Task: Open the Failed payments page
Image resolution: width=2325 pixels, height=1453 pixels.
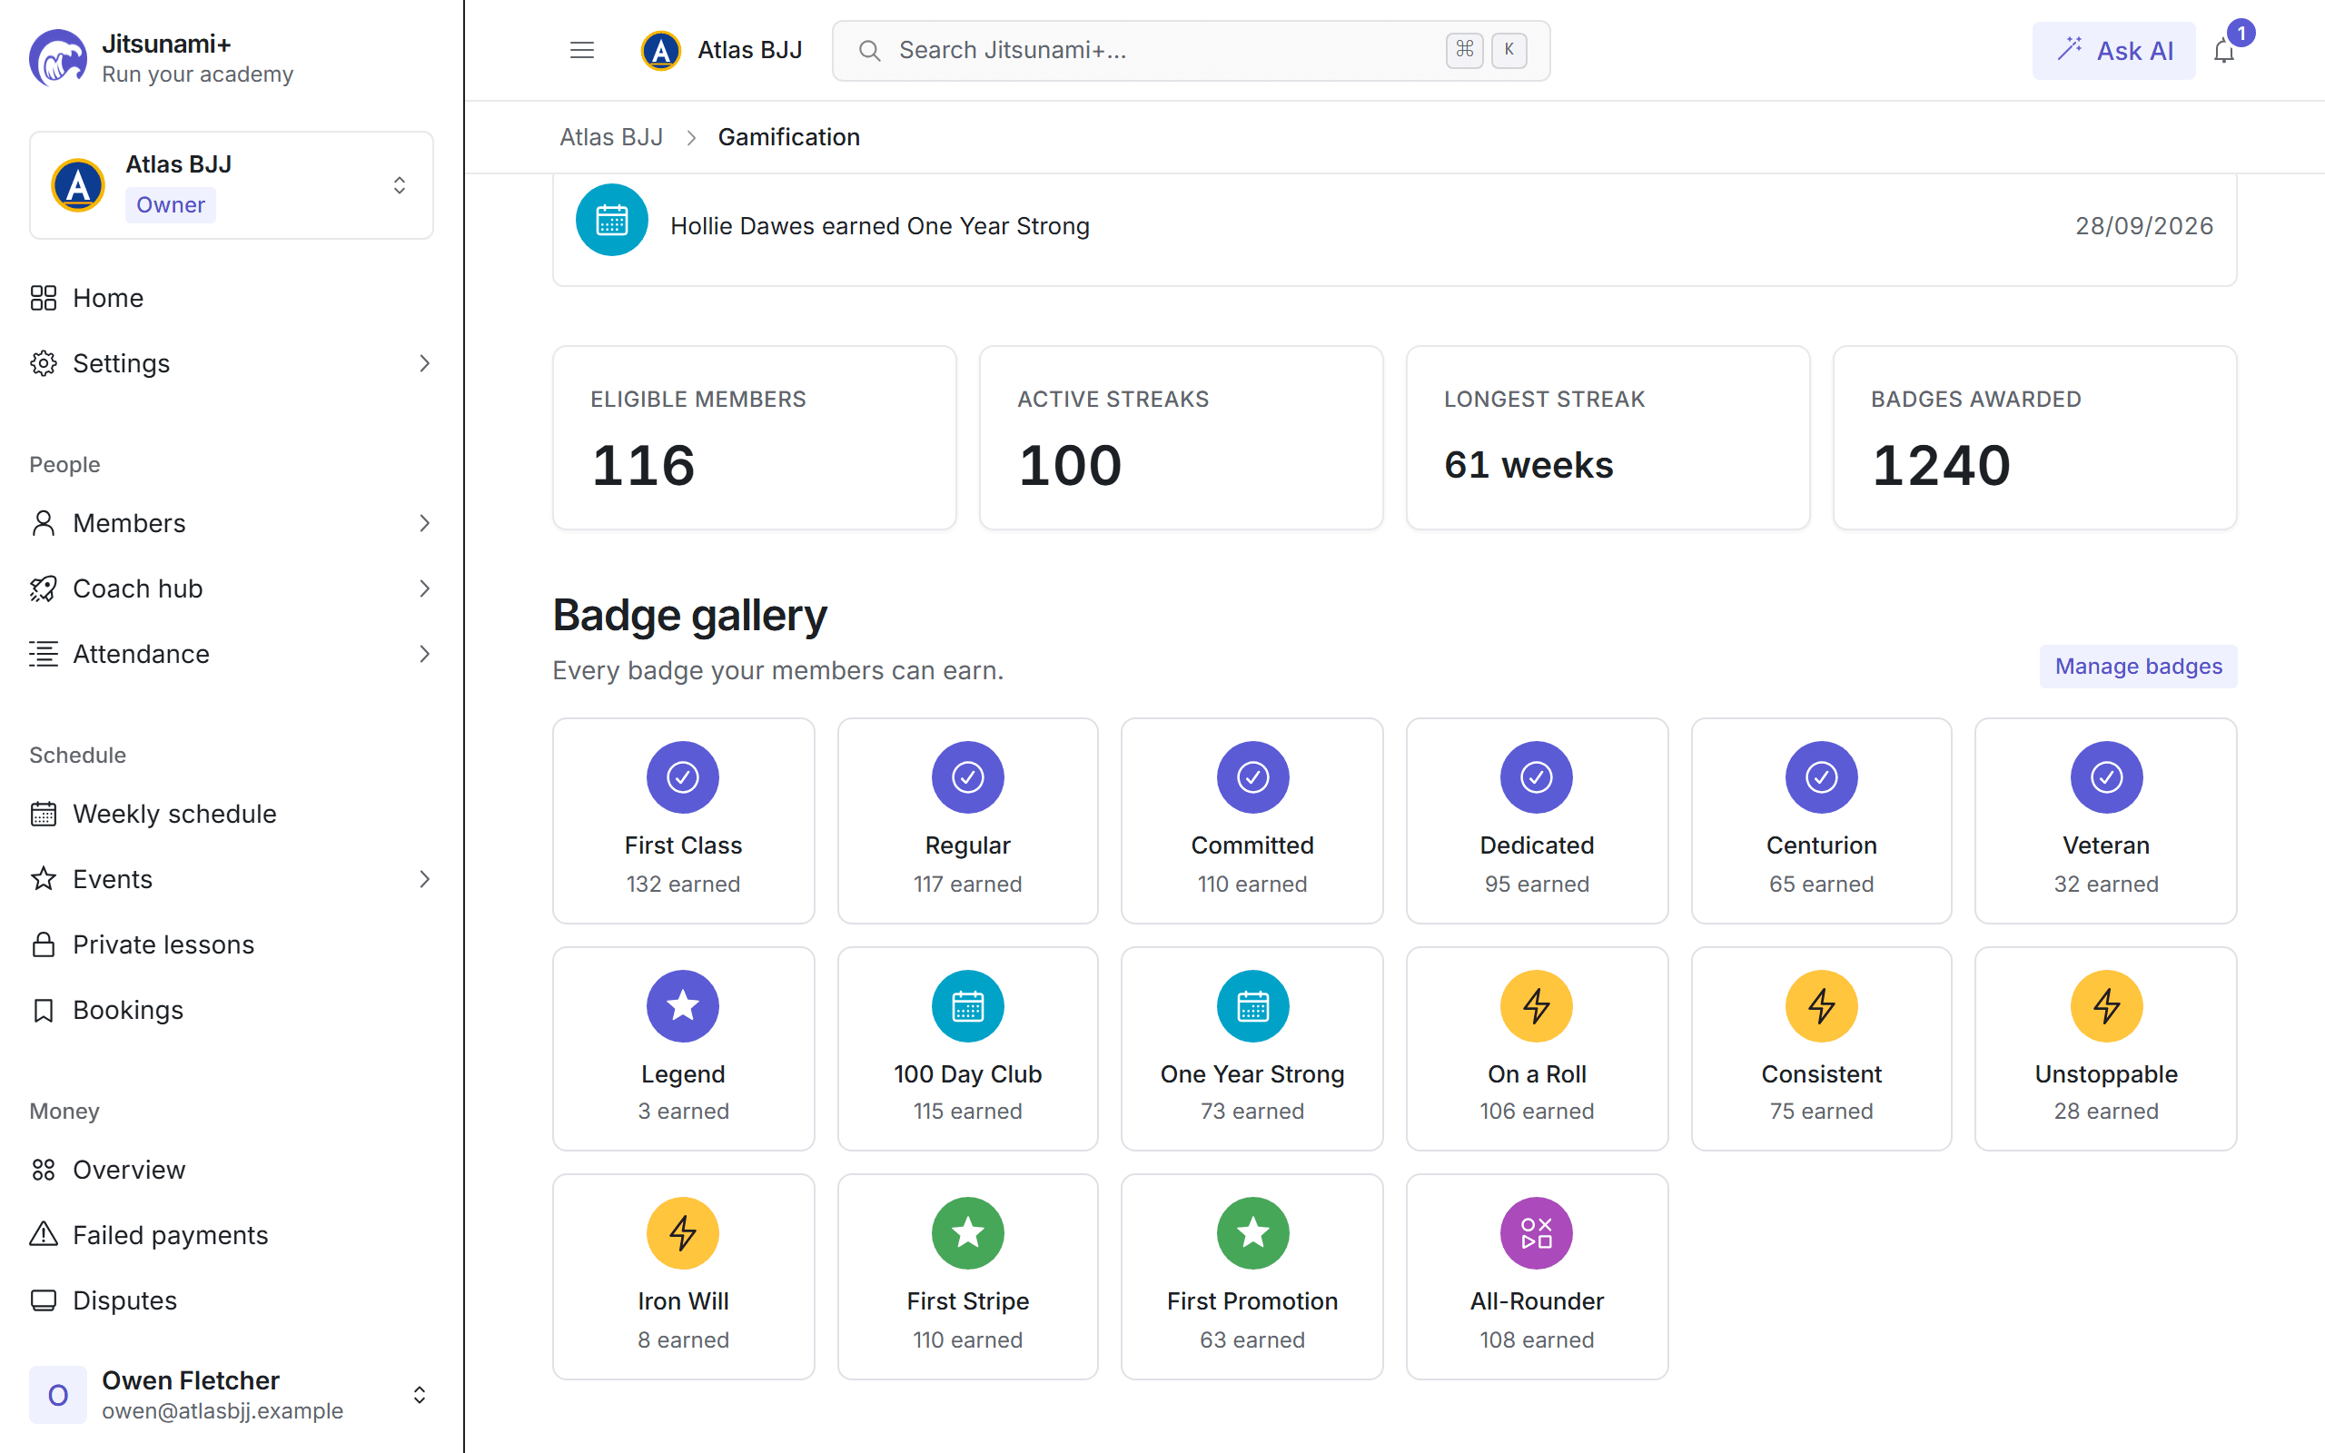Action: coord(231,1234)
